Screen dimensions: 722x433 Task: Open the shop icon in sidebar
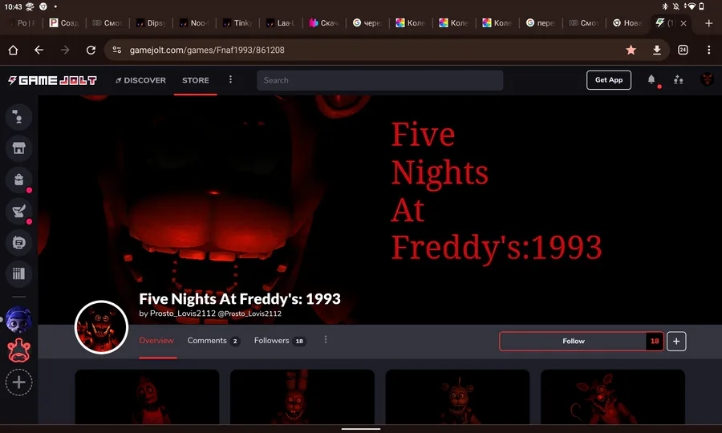(x=18, y=148)
